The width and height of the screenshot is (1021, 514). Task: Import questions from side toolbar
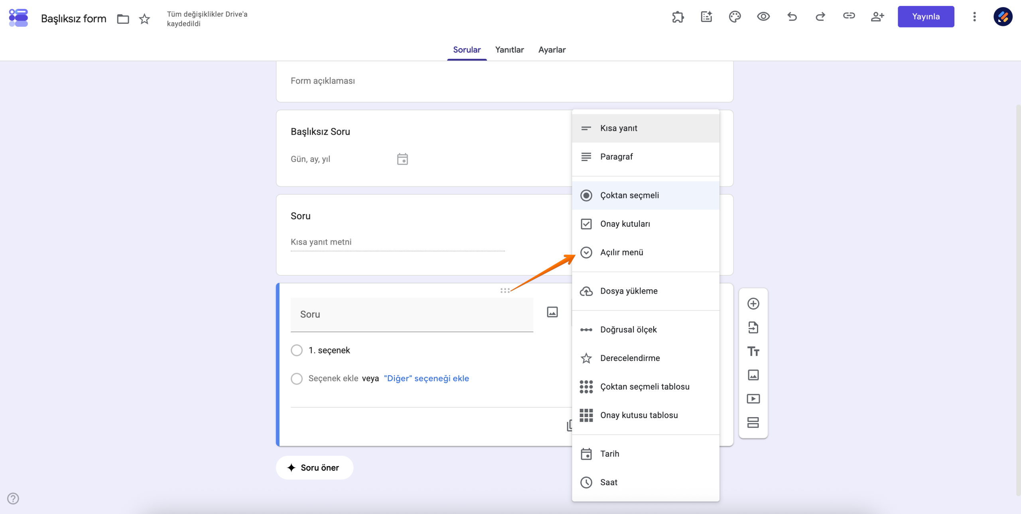(x=753, y=328)
